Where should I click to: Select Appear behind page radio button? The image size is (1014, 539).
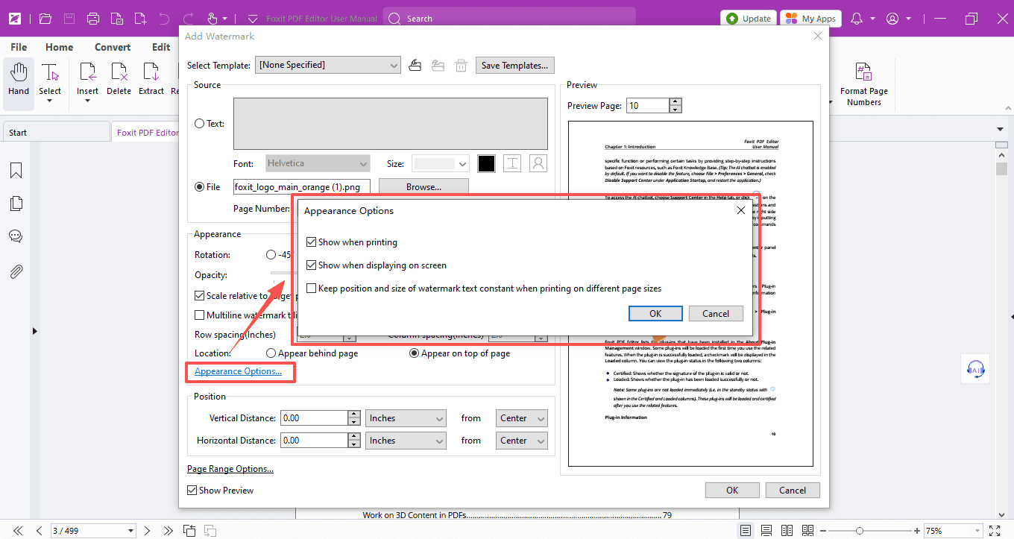(271, 353)
